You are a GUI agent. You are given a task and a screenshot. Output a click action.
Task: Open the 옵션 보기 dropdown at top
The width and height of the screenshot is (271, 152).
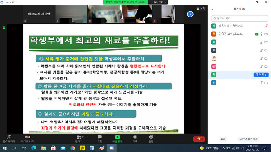click(x=160, y=2)
